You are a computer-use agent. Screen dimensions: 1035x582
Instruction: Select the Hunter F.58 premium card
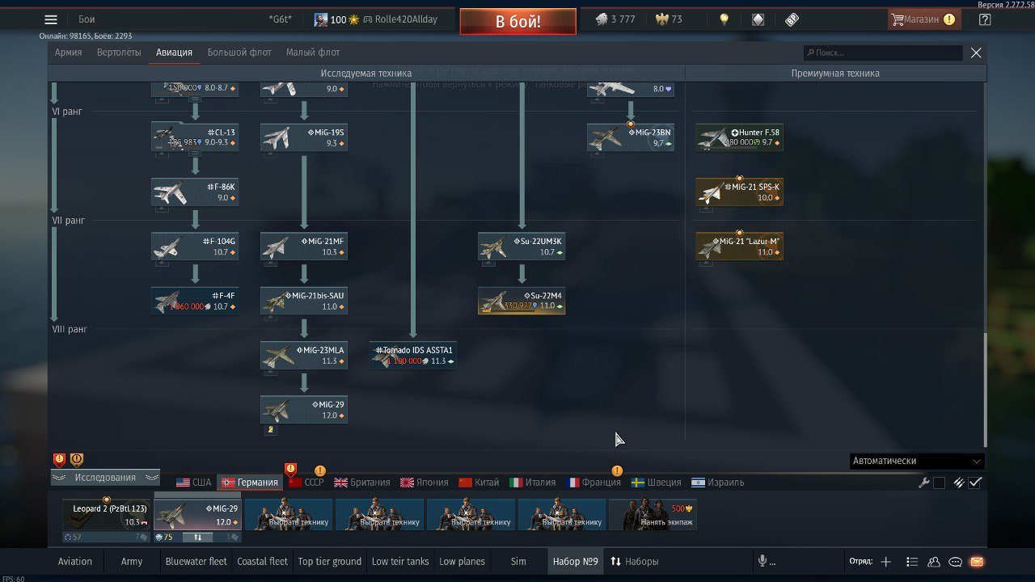tap(740, 137)
